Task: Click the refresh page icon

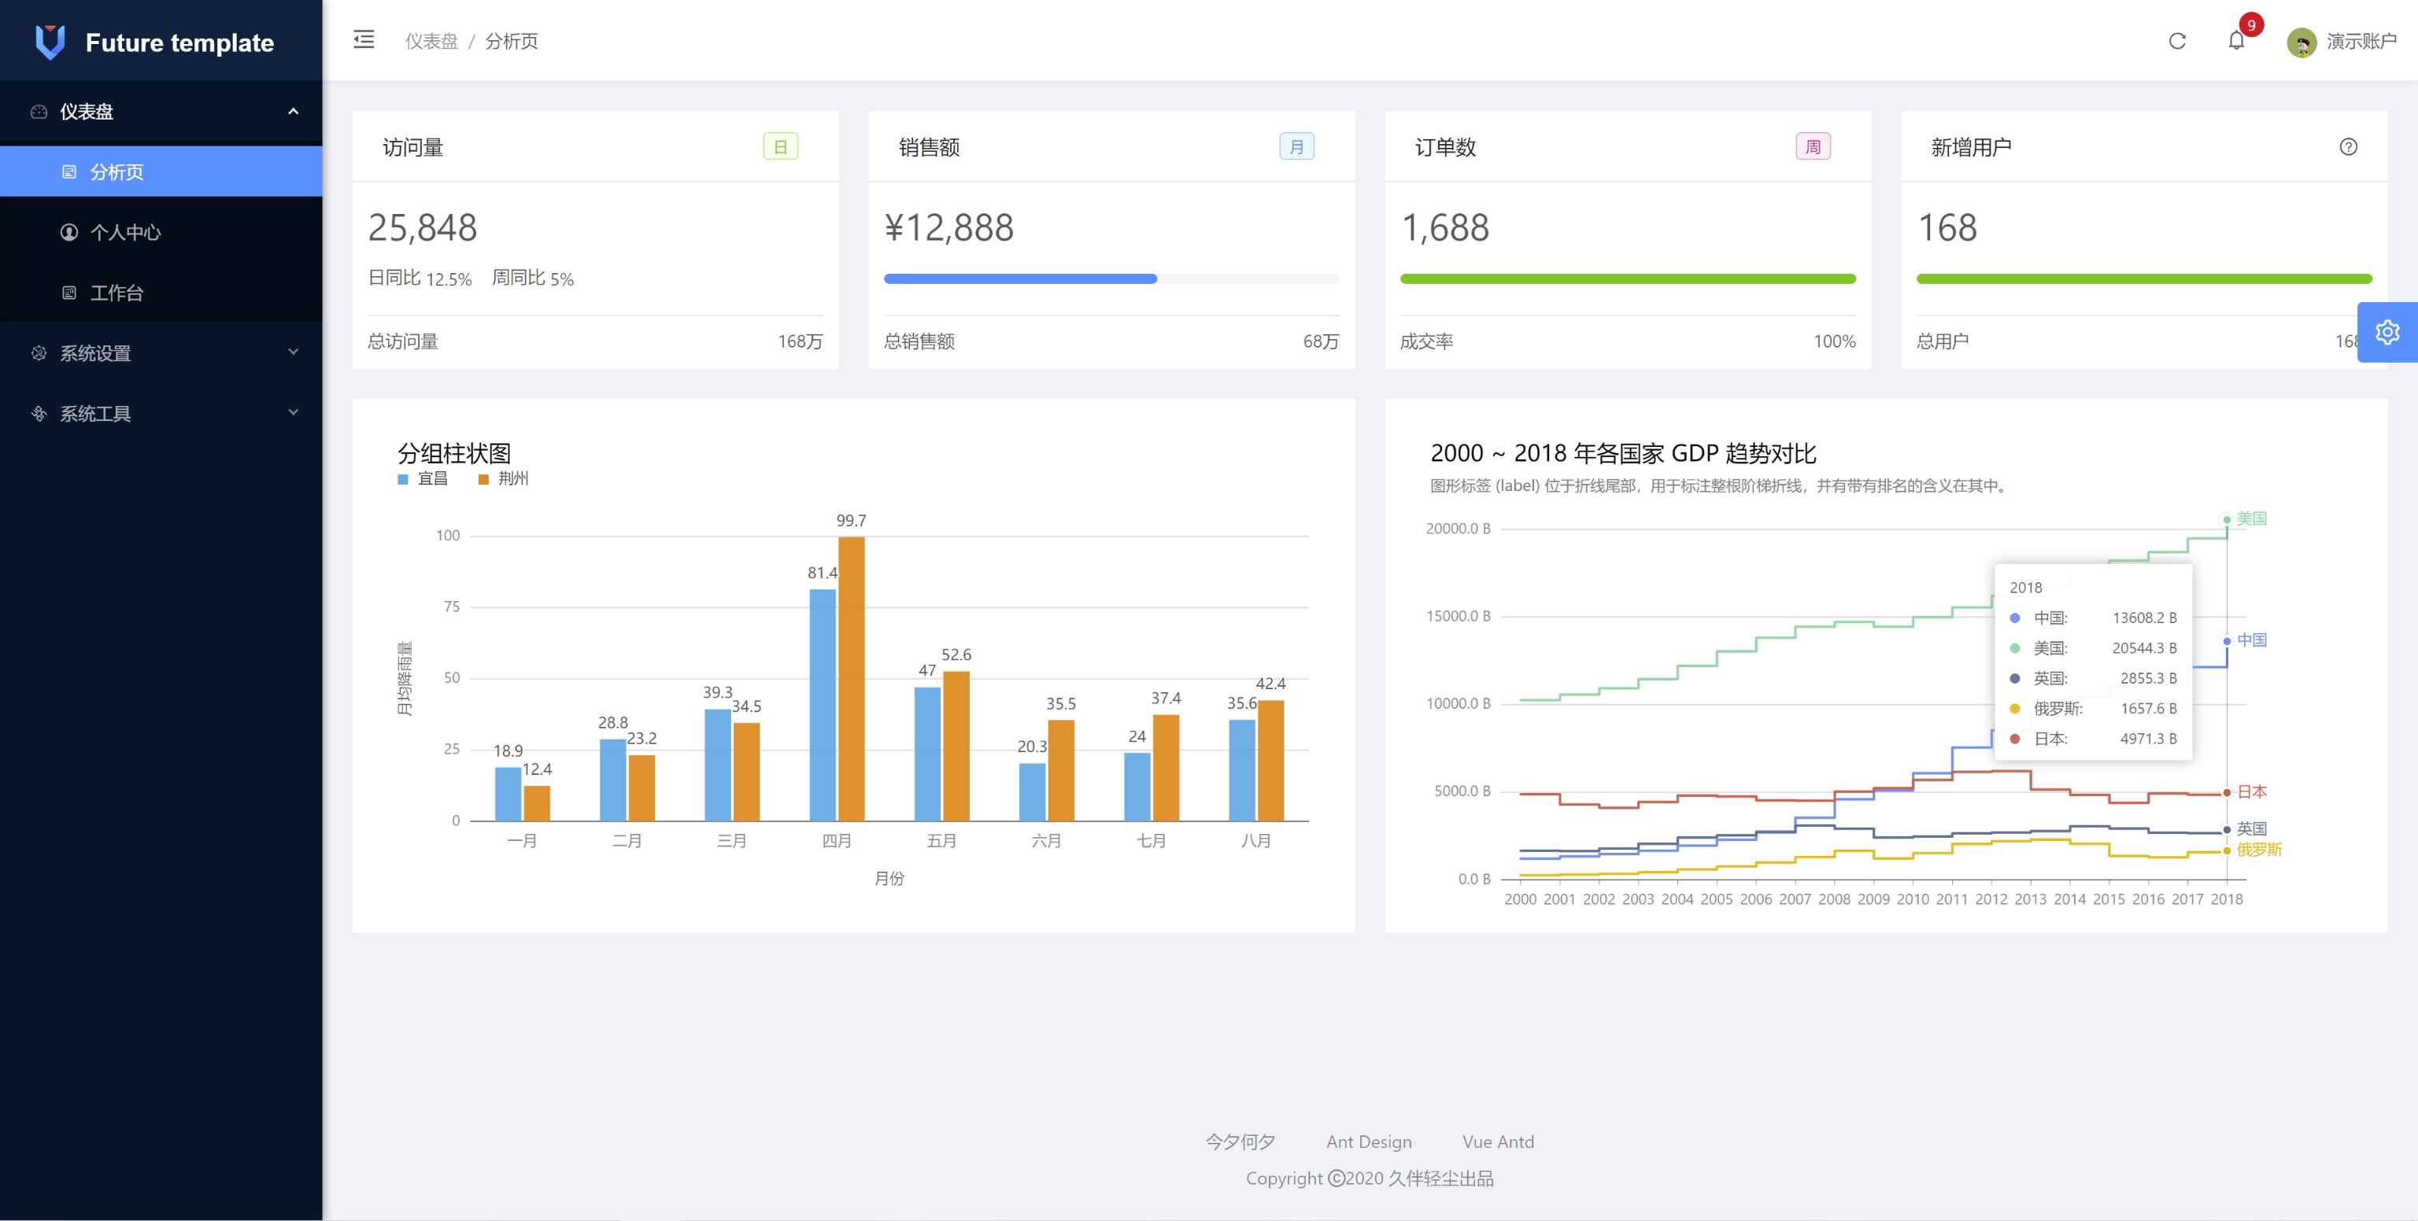Action: coord(2177,41)
